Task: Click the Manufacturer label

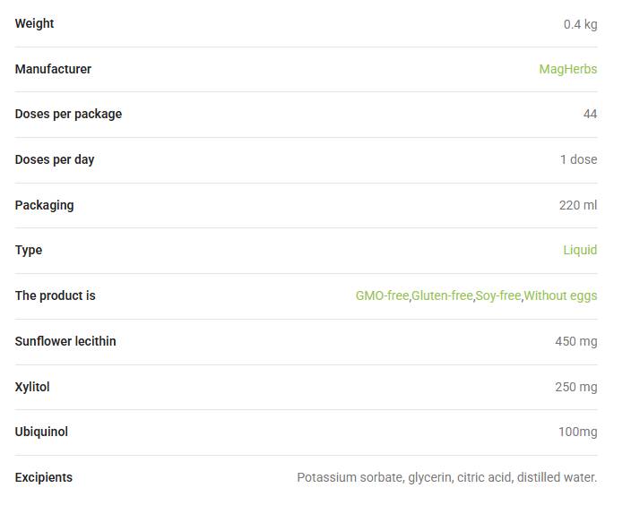Action: (53, 69)
